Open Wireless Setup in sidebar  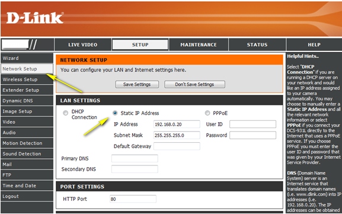(27, 79)
